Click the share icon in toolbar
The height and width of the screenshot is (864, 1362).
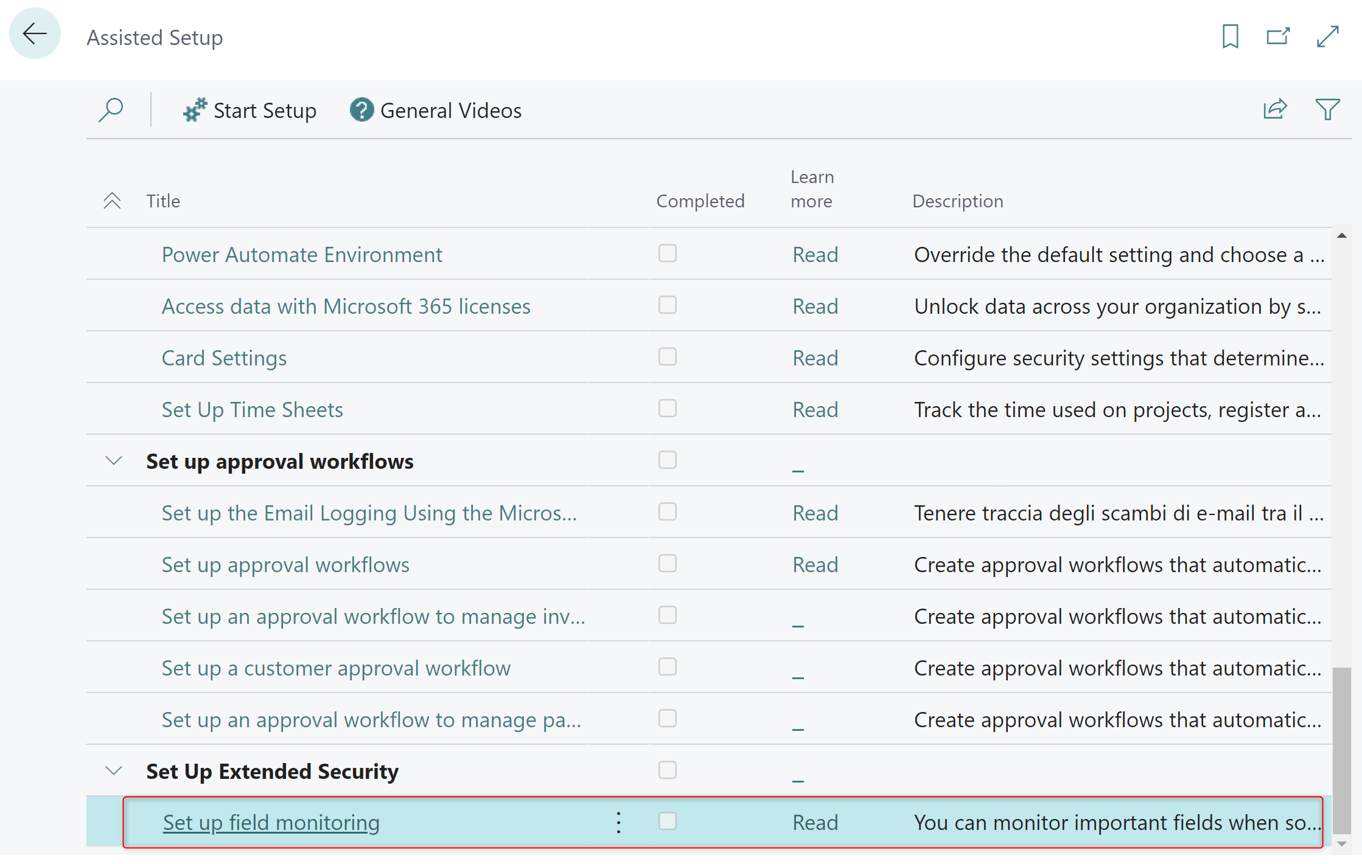tap(1274, 109)
